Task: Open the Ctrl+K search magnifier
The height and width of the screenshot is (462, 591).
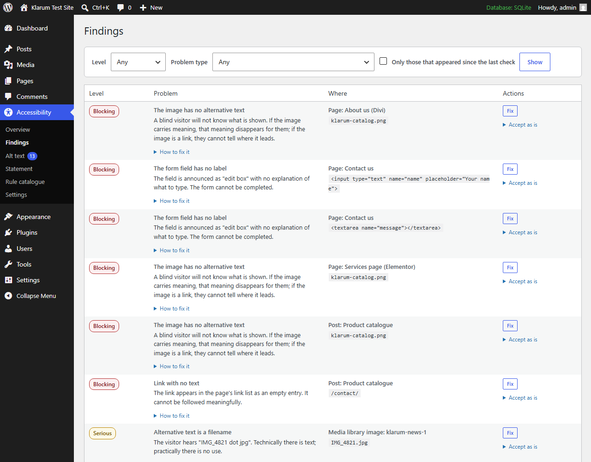Action: pos(85,7)
